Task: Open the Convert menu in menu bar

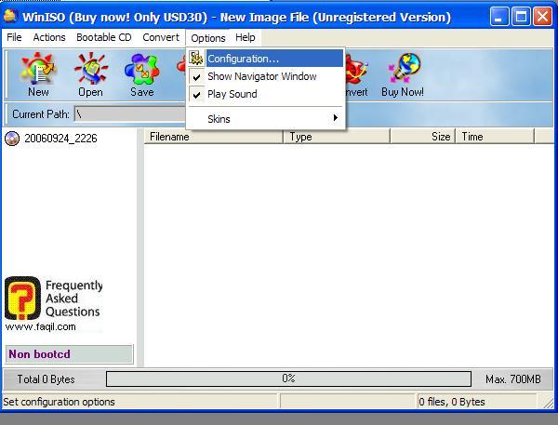Action: point(161,37)
